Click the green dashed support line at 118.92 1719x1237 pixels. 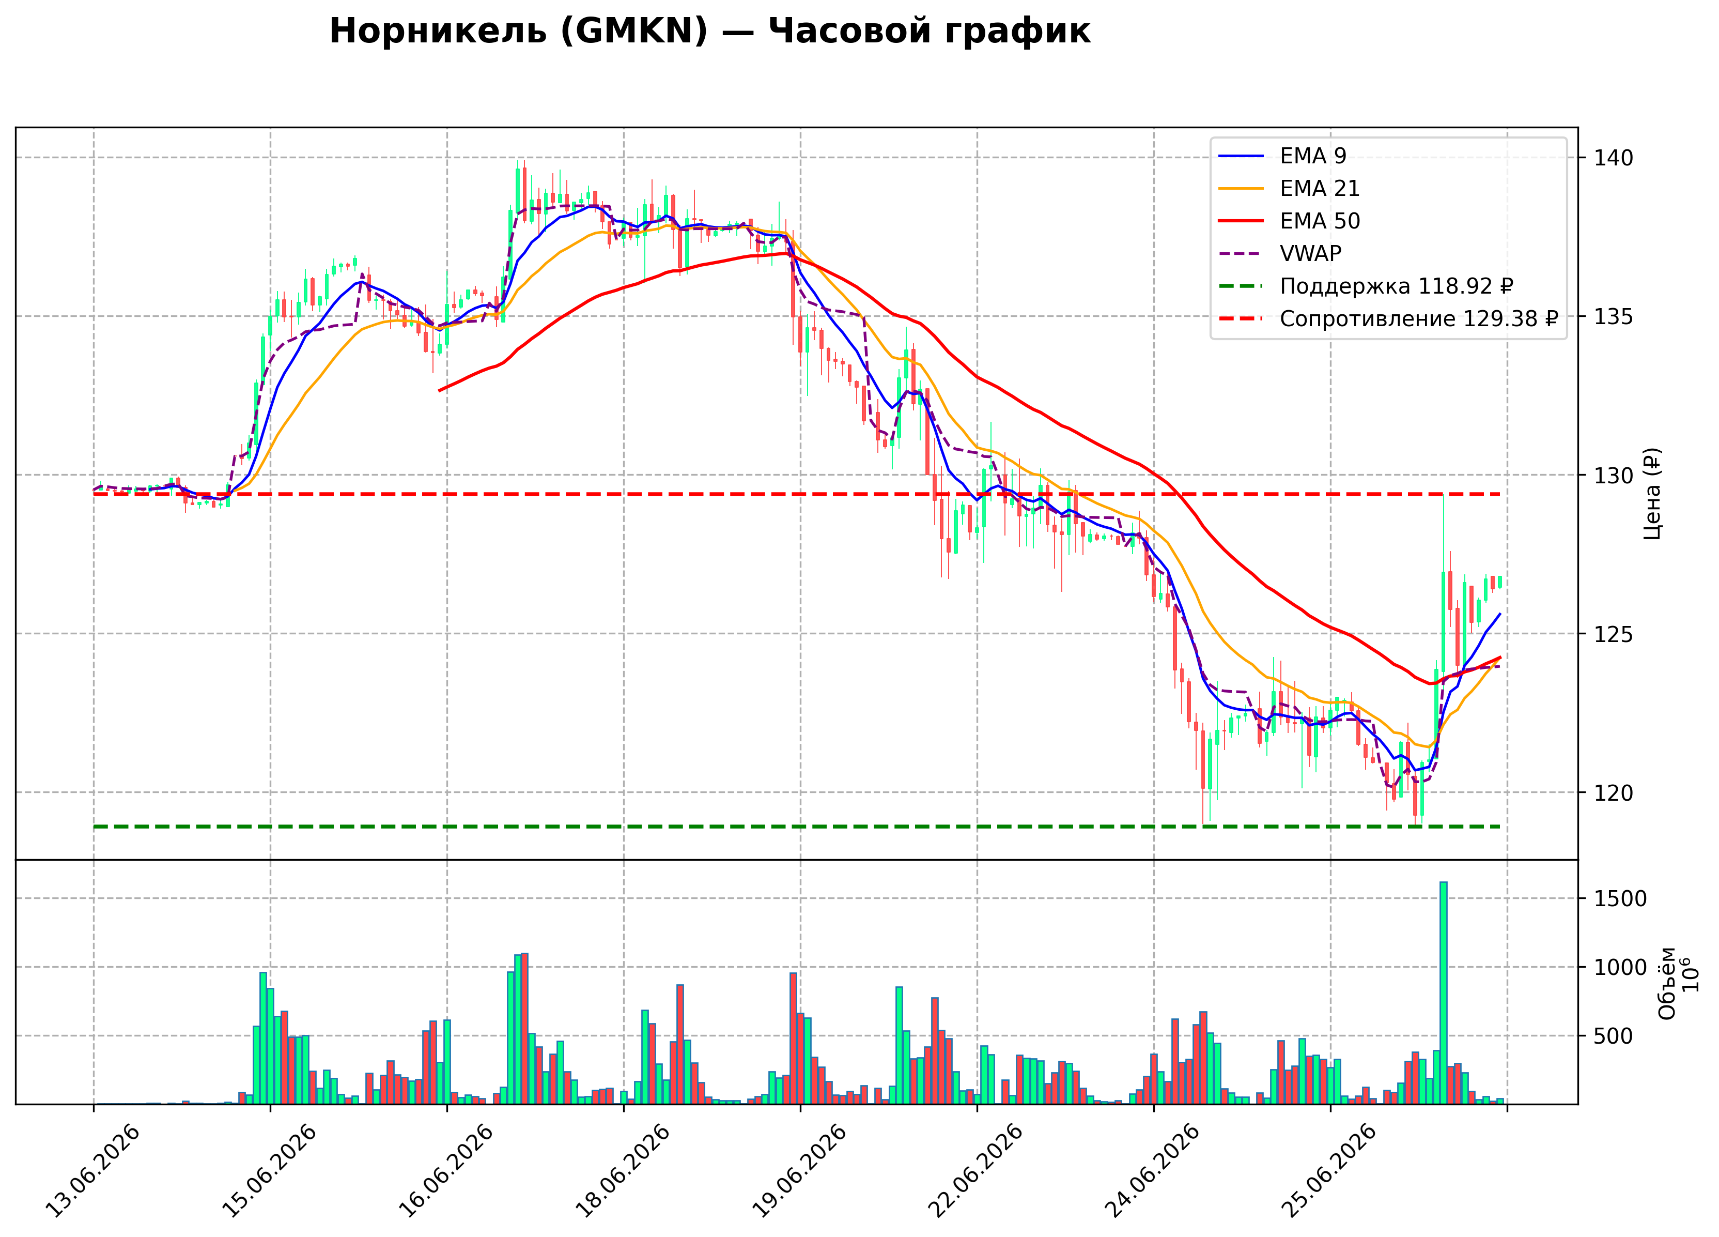[x=797, y=827]
